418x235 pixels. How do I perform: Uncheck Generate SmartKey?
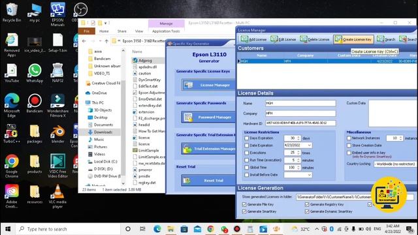(x=244, y=211)
